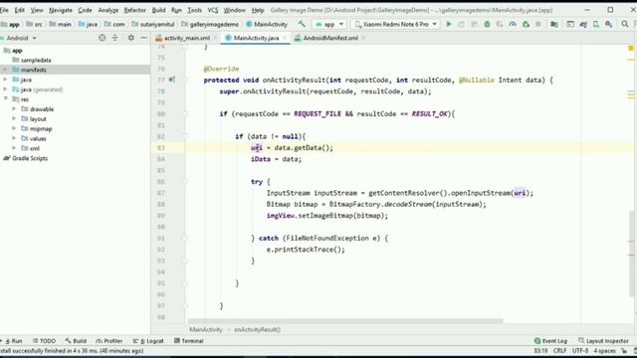This screenshot has width=637, height=358.
Task: Click Attach Debugger to Android Process icon
Action: pyautogui.click(x=526, y=24)
